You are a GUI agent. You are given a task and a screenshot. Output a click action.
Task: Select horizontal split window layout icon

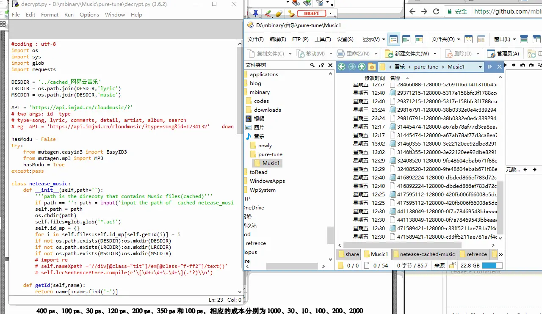pos(524,39)
